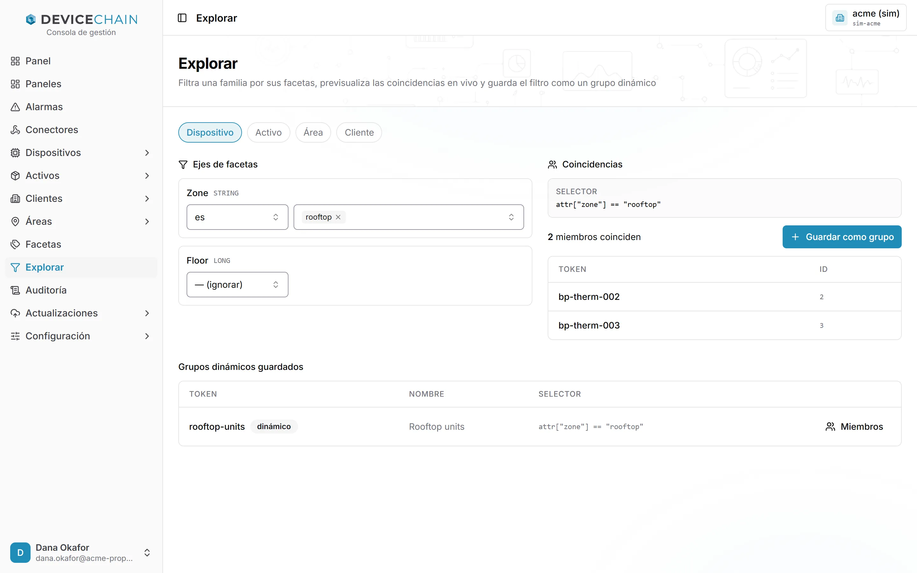917x573 pixels.
Task: Click the dinámico badge
Action: coord(274,427)
